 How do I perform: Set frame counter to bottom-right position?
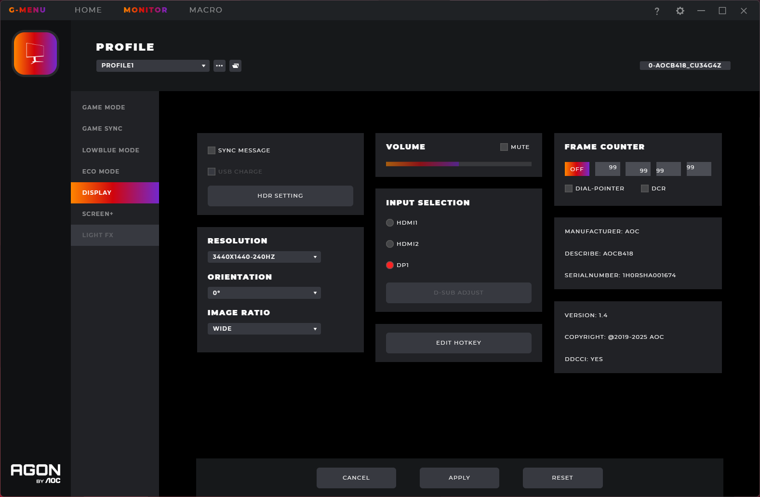pyautogui.click(x=638, y=169)
